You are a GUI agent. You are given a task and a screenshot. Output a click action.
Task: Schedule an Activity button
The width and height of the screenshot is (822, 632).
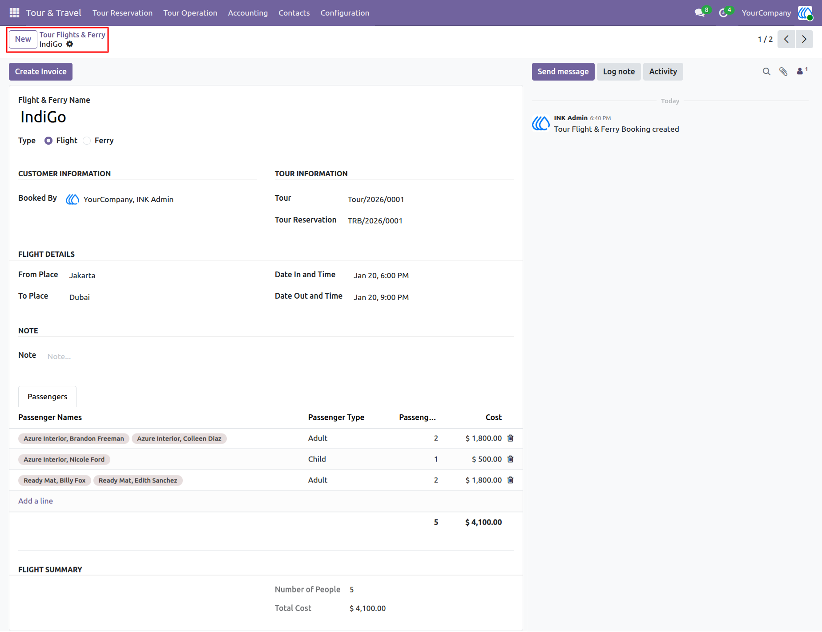point(663,72)
